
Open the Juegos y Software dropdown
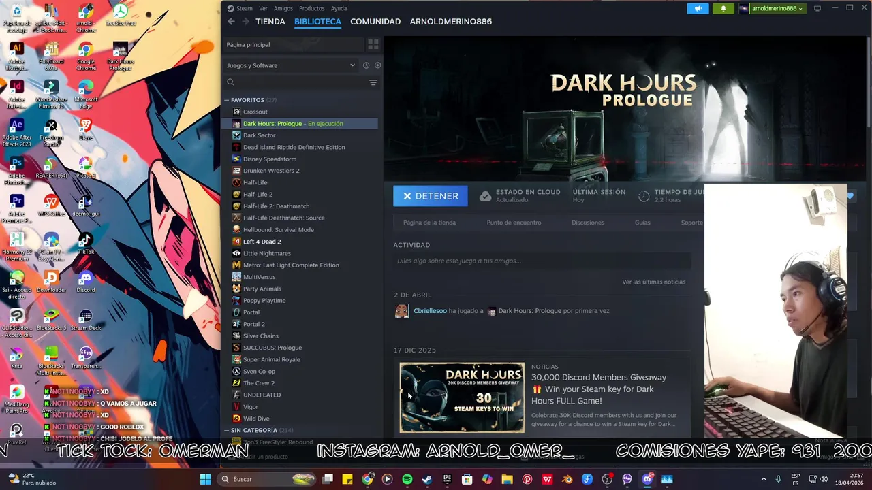tap(291, 65)
